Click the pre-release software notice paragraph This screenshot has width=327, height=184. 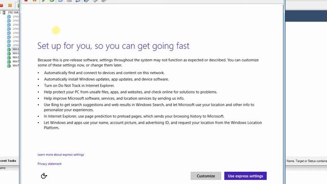point(148,62)
